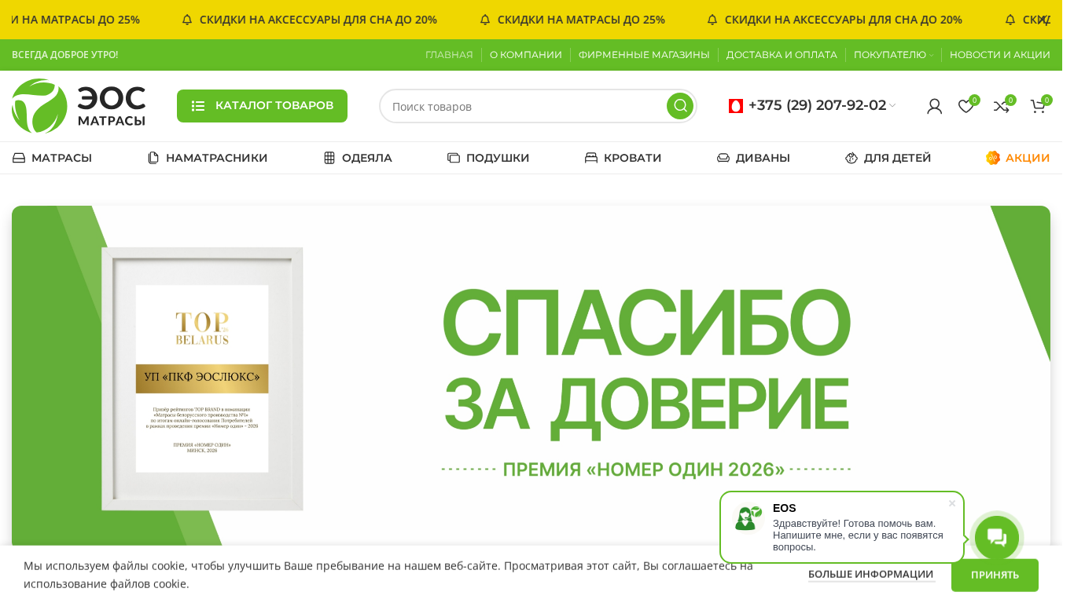Open the О компании page
This screenshot has width=1074, height=603.
526,55
